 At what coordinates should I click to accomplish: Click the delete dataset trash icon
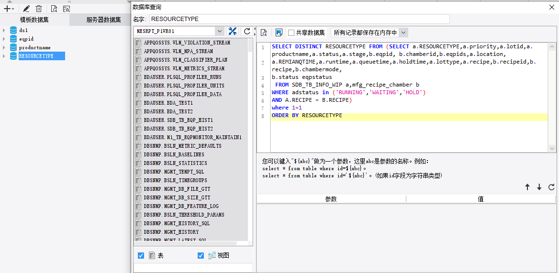pyautogui.click(x=39, y=9)
